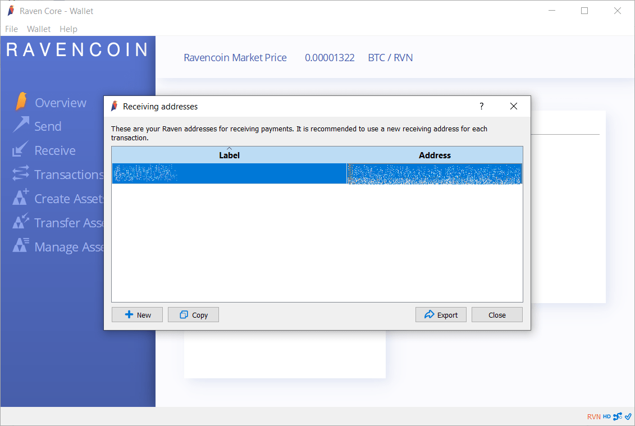Click the Receive arrow icon
The height and width of the screenshot is (426, 635).
pyautogui.click(x=20, y=149)
